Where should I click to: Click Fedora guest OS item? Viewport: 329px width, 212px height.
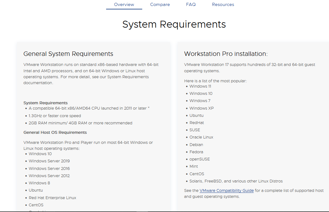pos(196,152)
